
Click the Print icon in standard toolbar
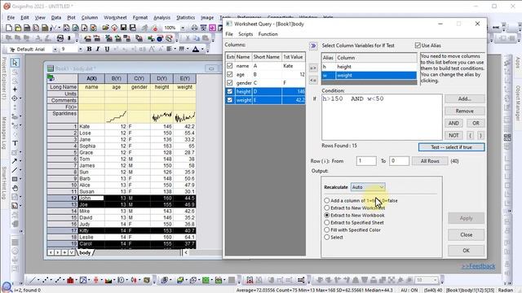click(x=194, y=28)
